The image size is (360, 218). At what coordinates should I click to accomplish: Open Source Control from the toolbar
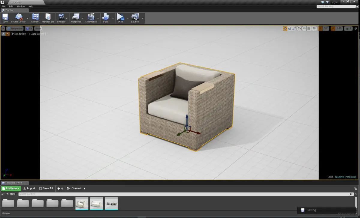[x=19, y=18]
